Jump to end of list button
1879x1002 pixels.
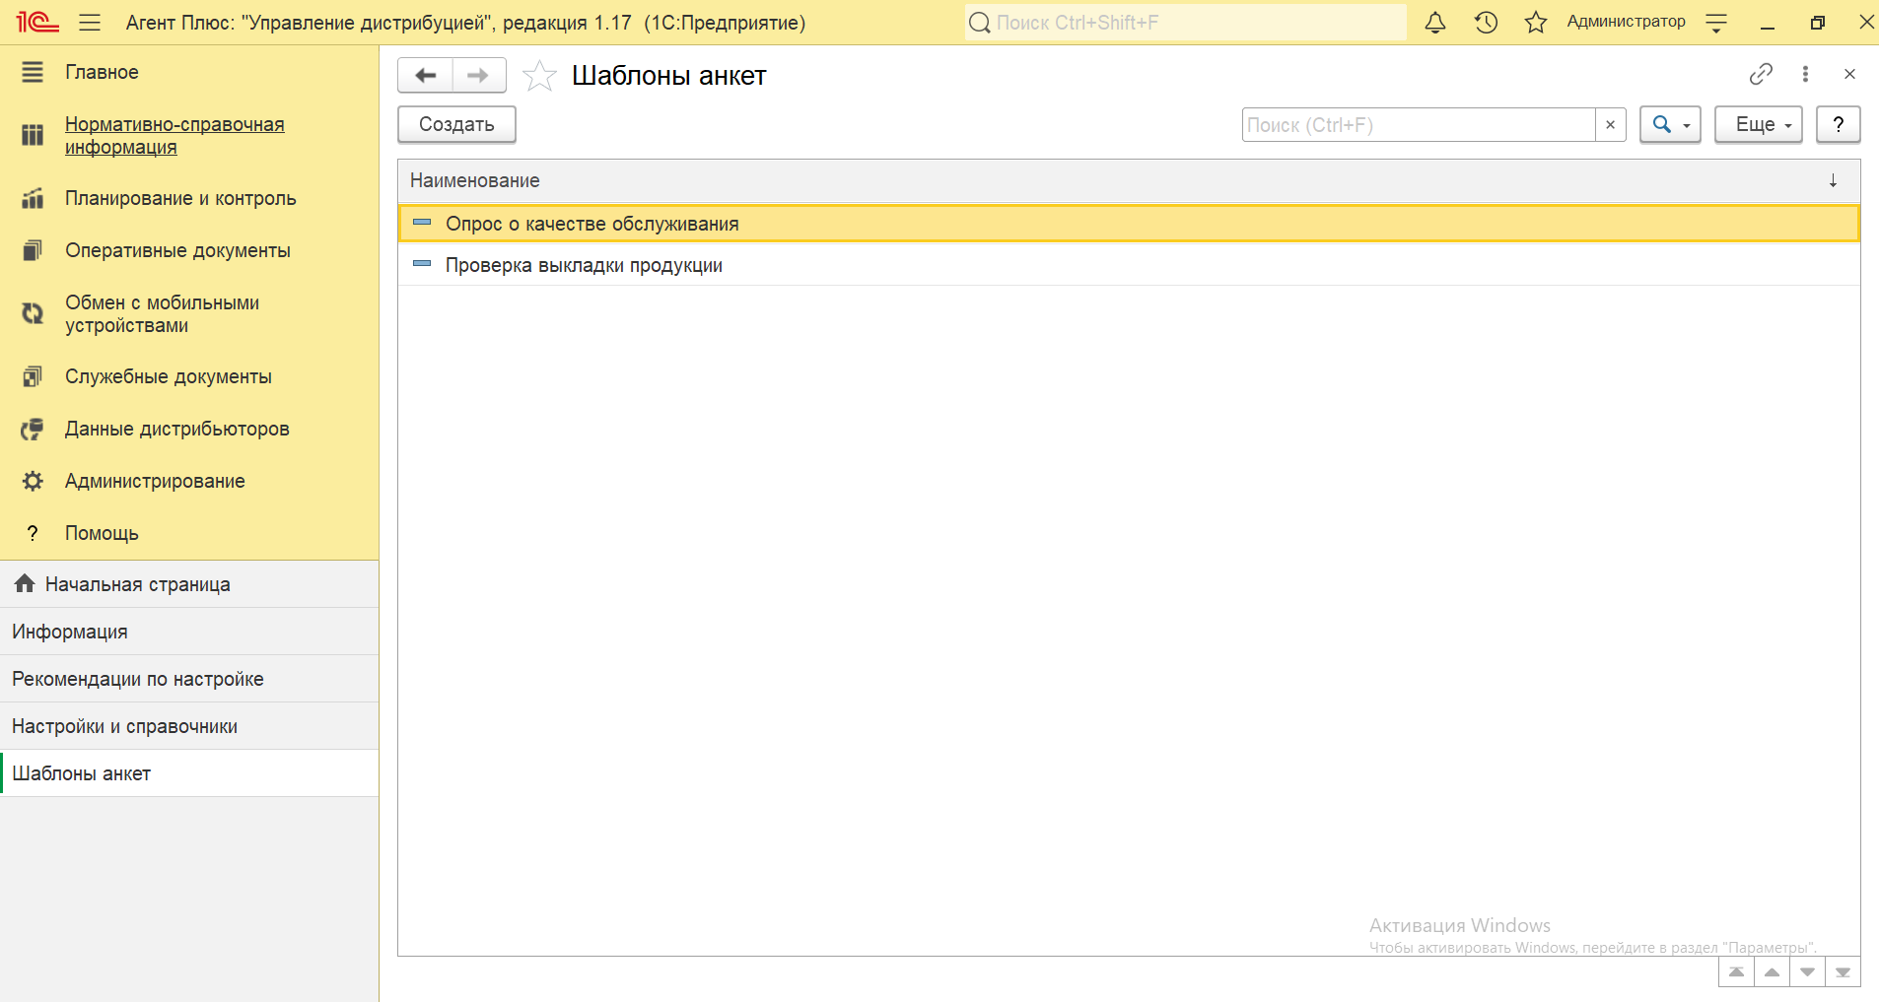[x=1842, y=972]
